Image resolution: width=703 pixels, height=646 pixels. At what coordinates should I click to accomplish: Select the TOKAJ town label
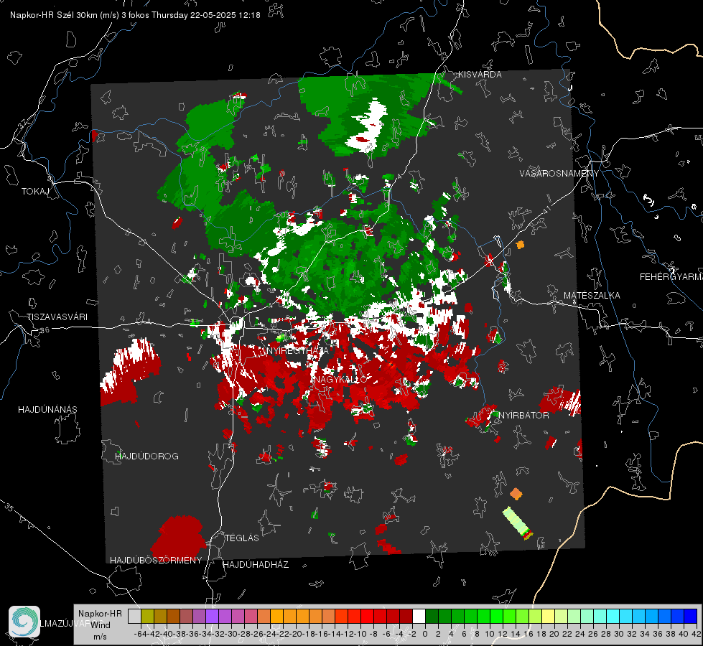click(x=35, y=192)
